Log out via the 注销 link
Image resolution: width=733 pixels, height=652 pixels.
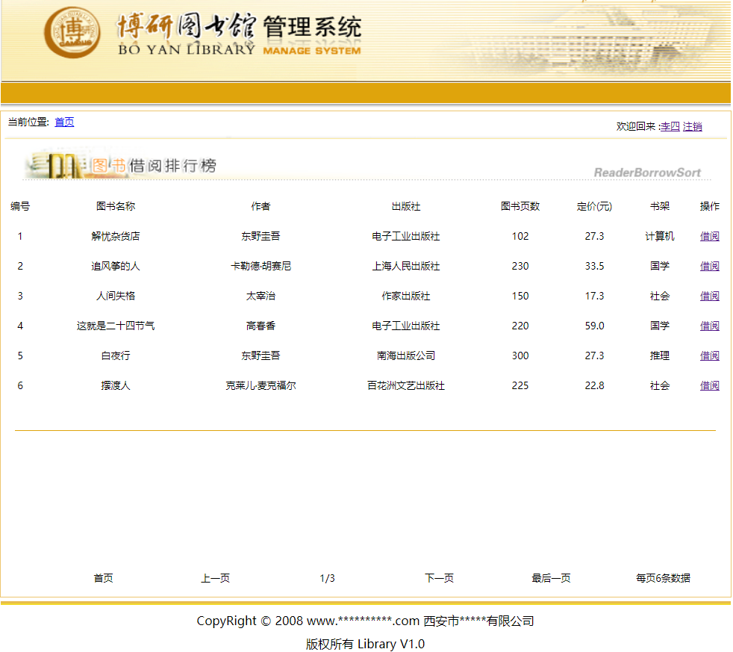(x=693, y=126)
